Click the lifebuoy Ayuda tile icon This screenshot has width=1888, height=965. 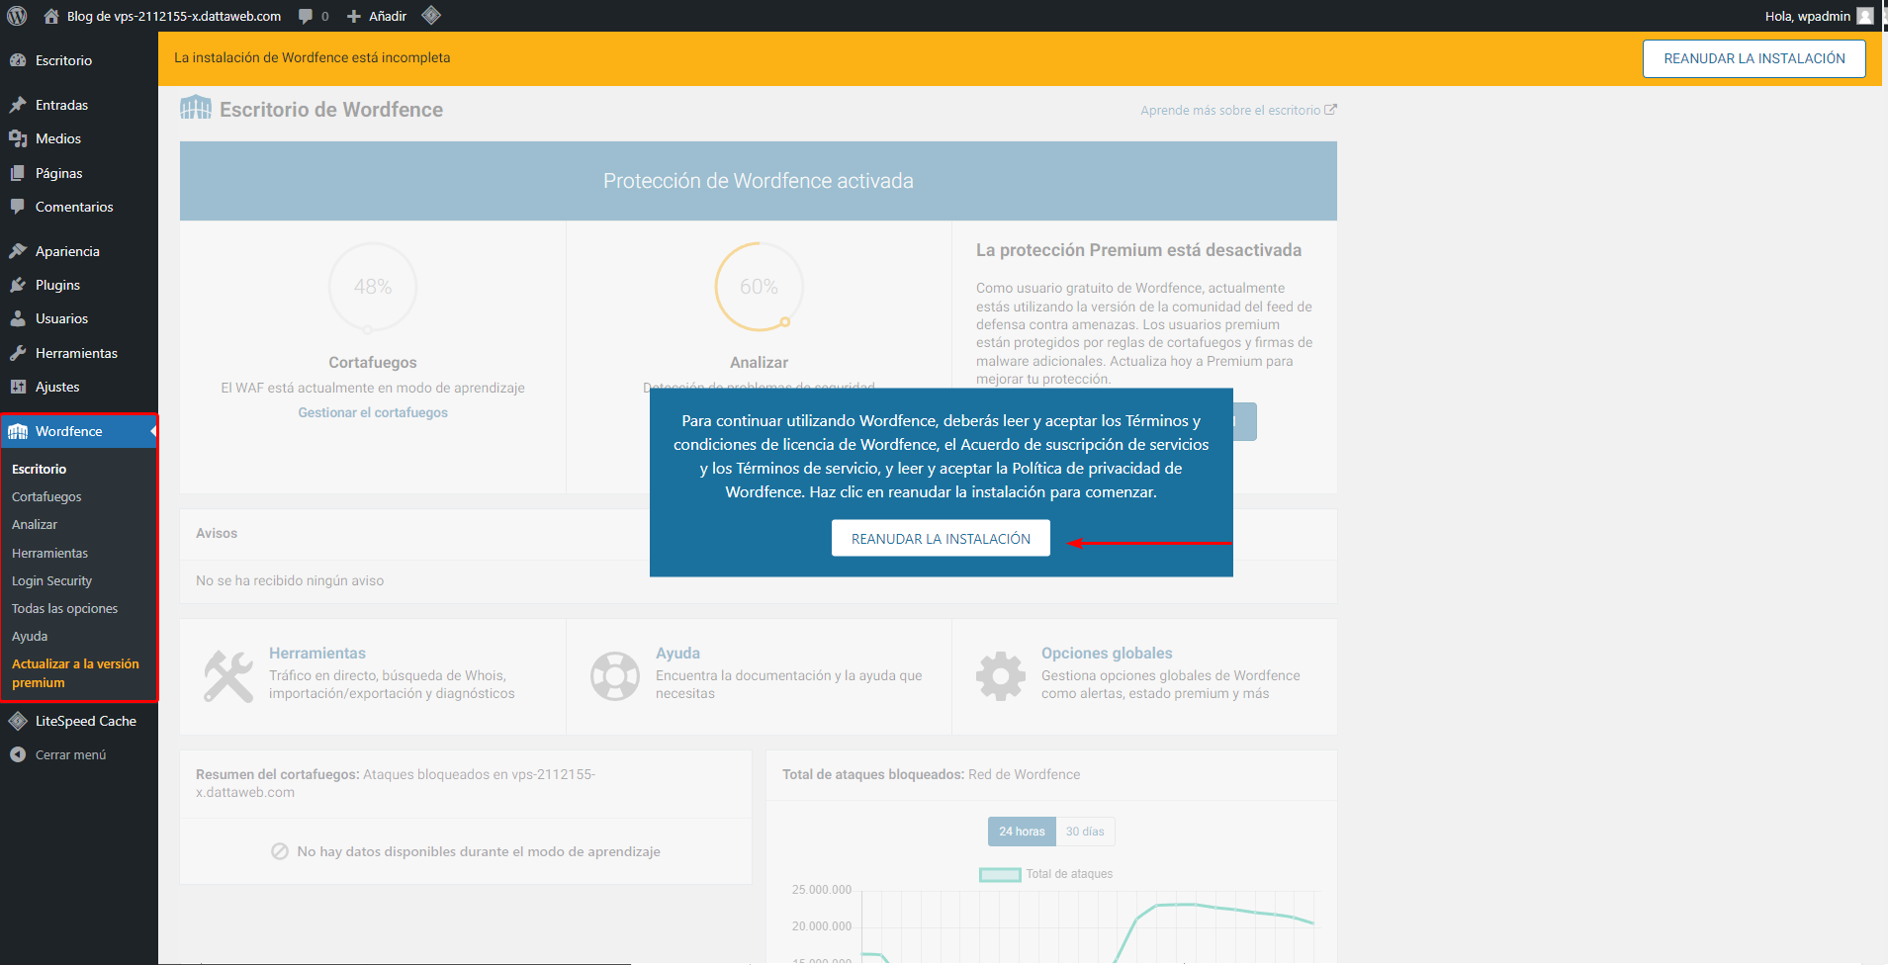pyautogui.click(x=615, y=676)
